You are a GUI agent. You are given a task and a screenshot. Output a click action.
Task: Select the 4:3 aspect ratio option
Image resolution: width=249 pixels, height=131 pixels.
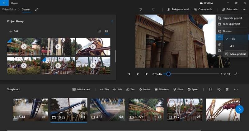click(232, 46)
